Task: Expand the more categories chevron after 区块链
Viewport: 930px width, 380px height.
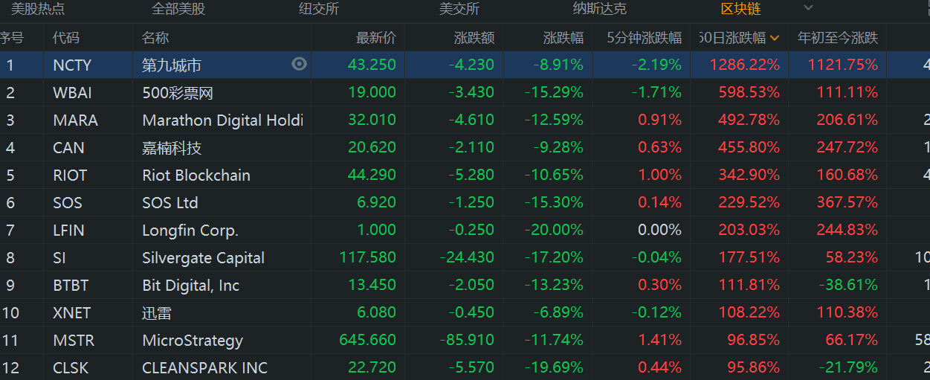Action: 808,8
